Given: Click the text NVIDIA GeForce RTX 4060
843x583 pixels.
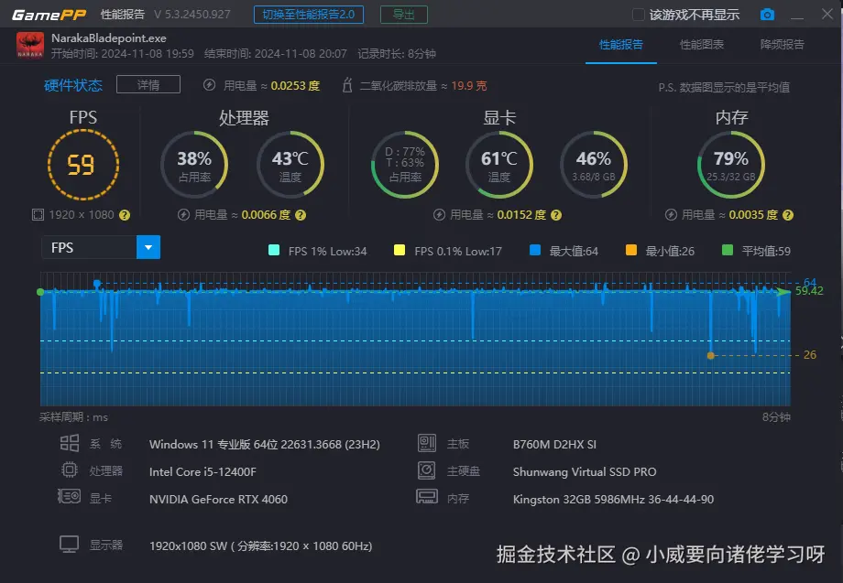Looking at the screenshot, I should click(x=218, y=499).
